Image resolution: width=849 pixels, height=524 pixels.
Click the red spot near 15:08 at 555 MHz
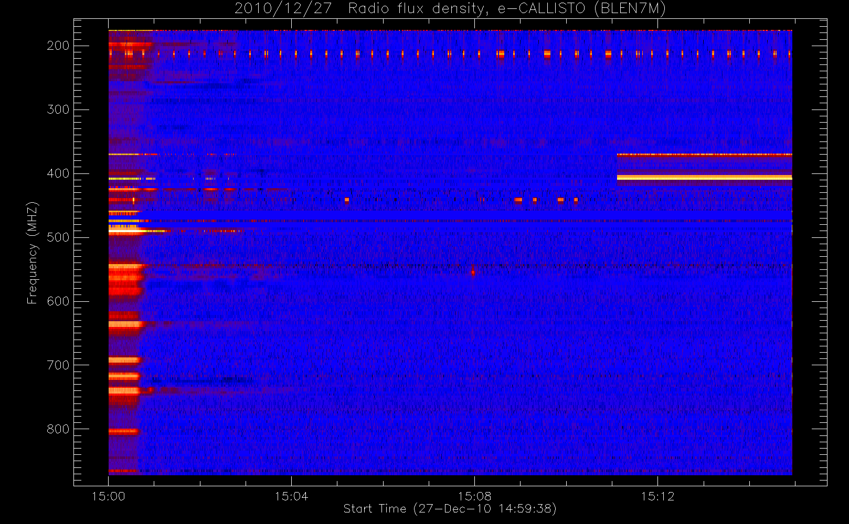473,272
